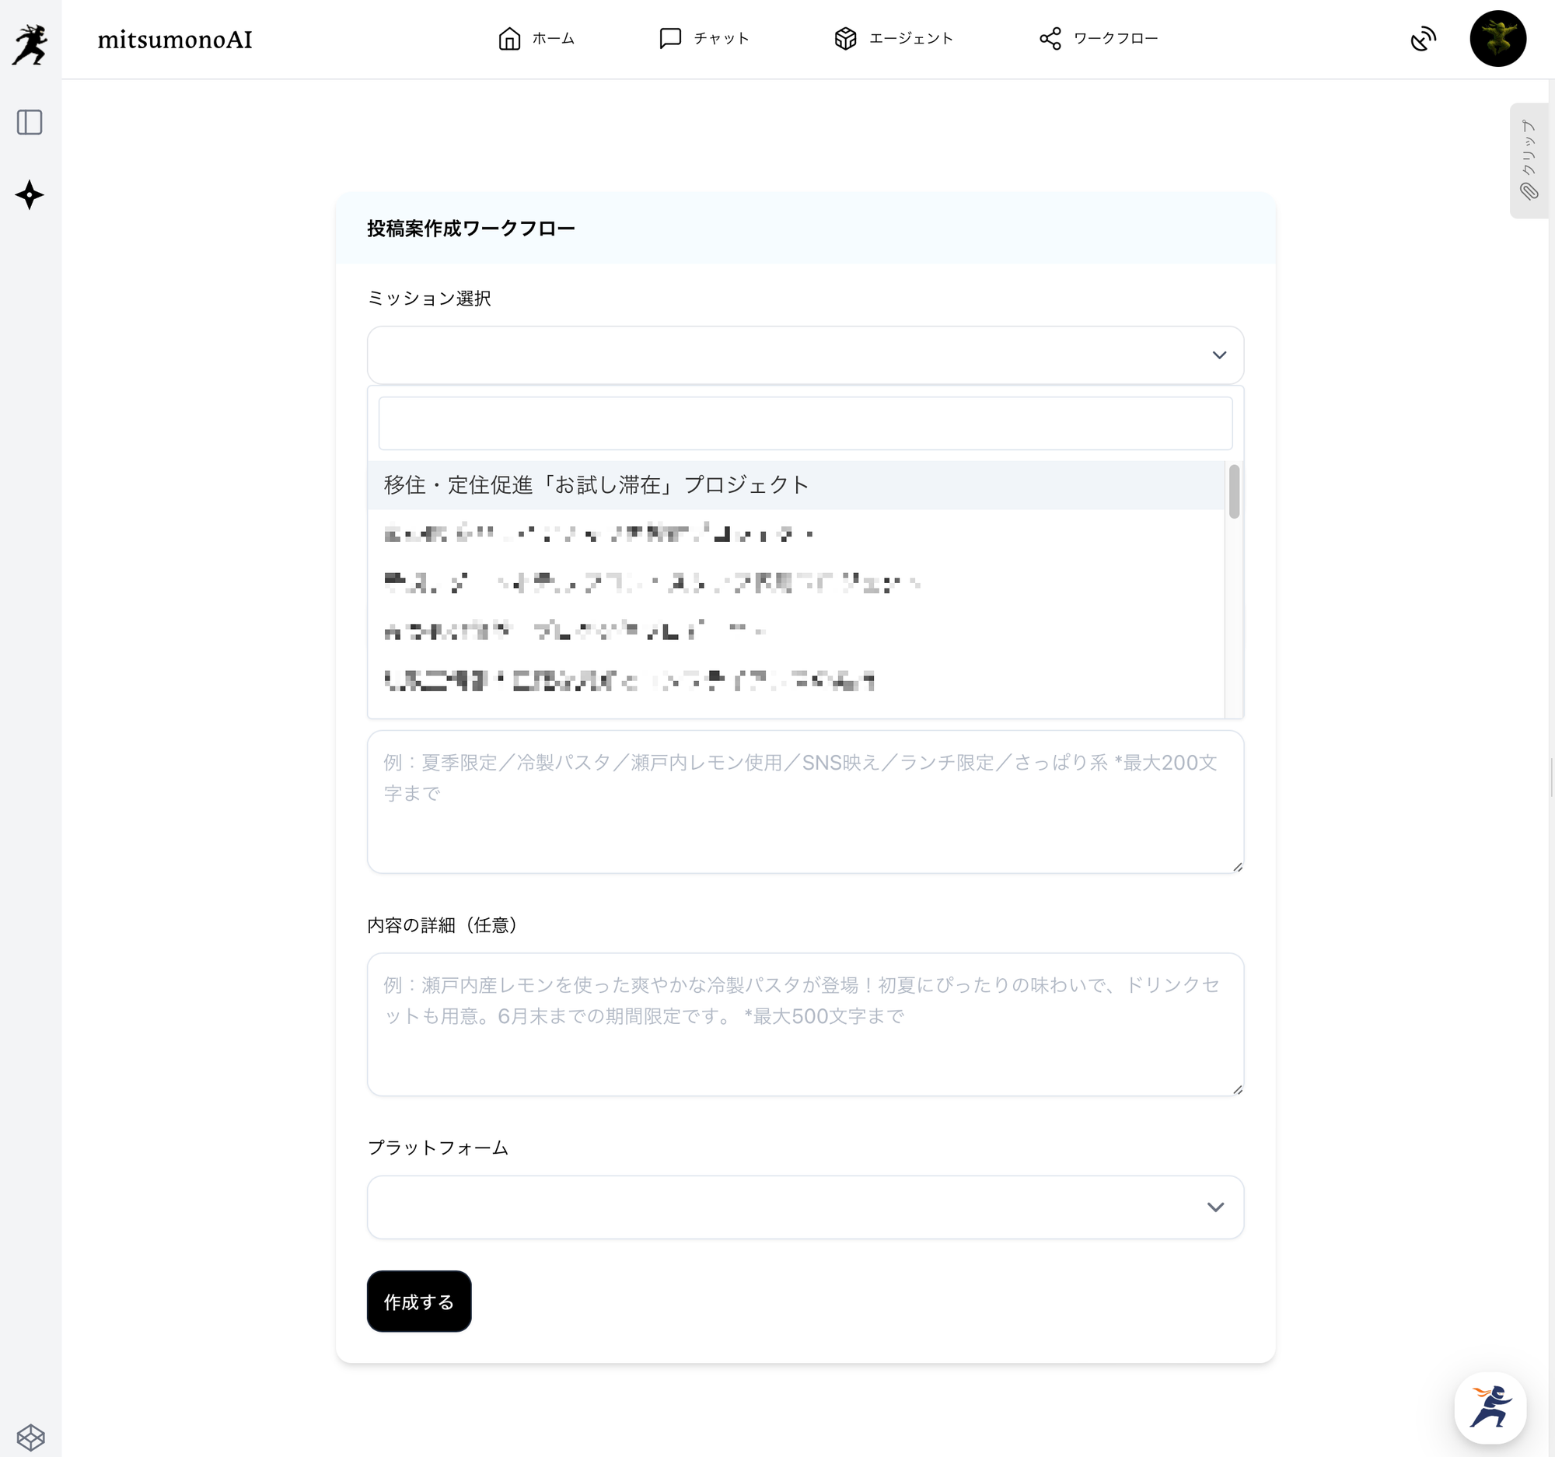Viewport: 1555px width, 1457px height.
Task: Open the ninja chat assistant bubble
Action: [x=1489, y=1407]
